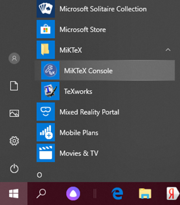Open the Mobile Plans signal icon
This screenshot has width=180, height=205.
coord(46,132)
